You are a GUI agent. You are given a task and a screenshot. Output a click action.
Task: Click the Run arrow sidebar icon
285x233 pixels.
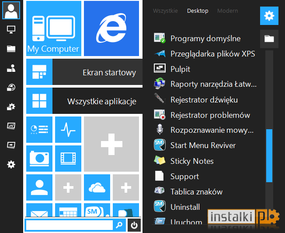click(11, 145)
